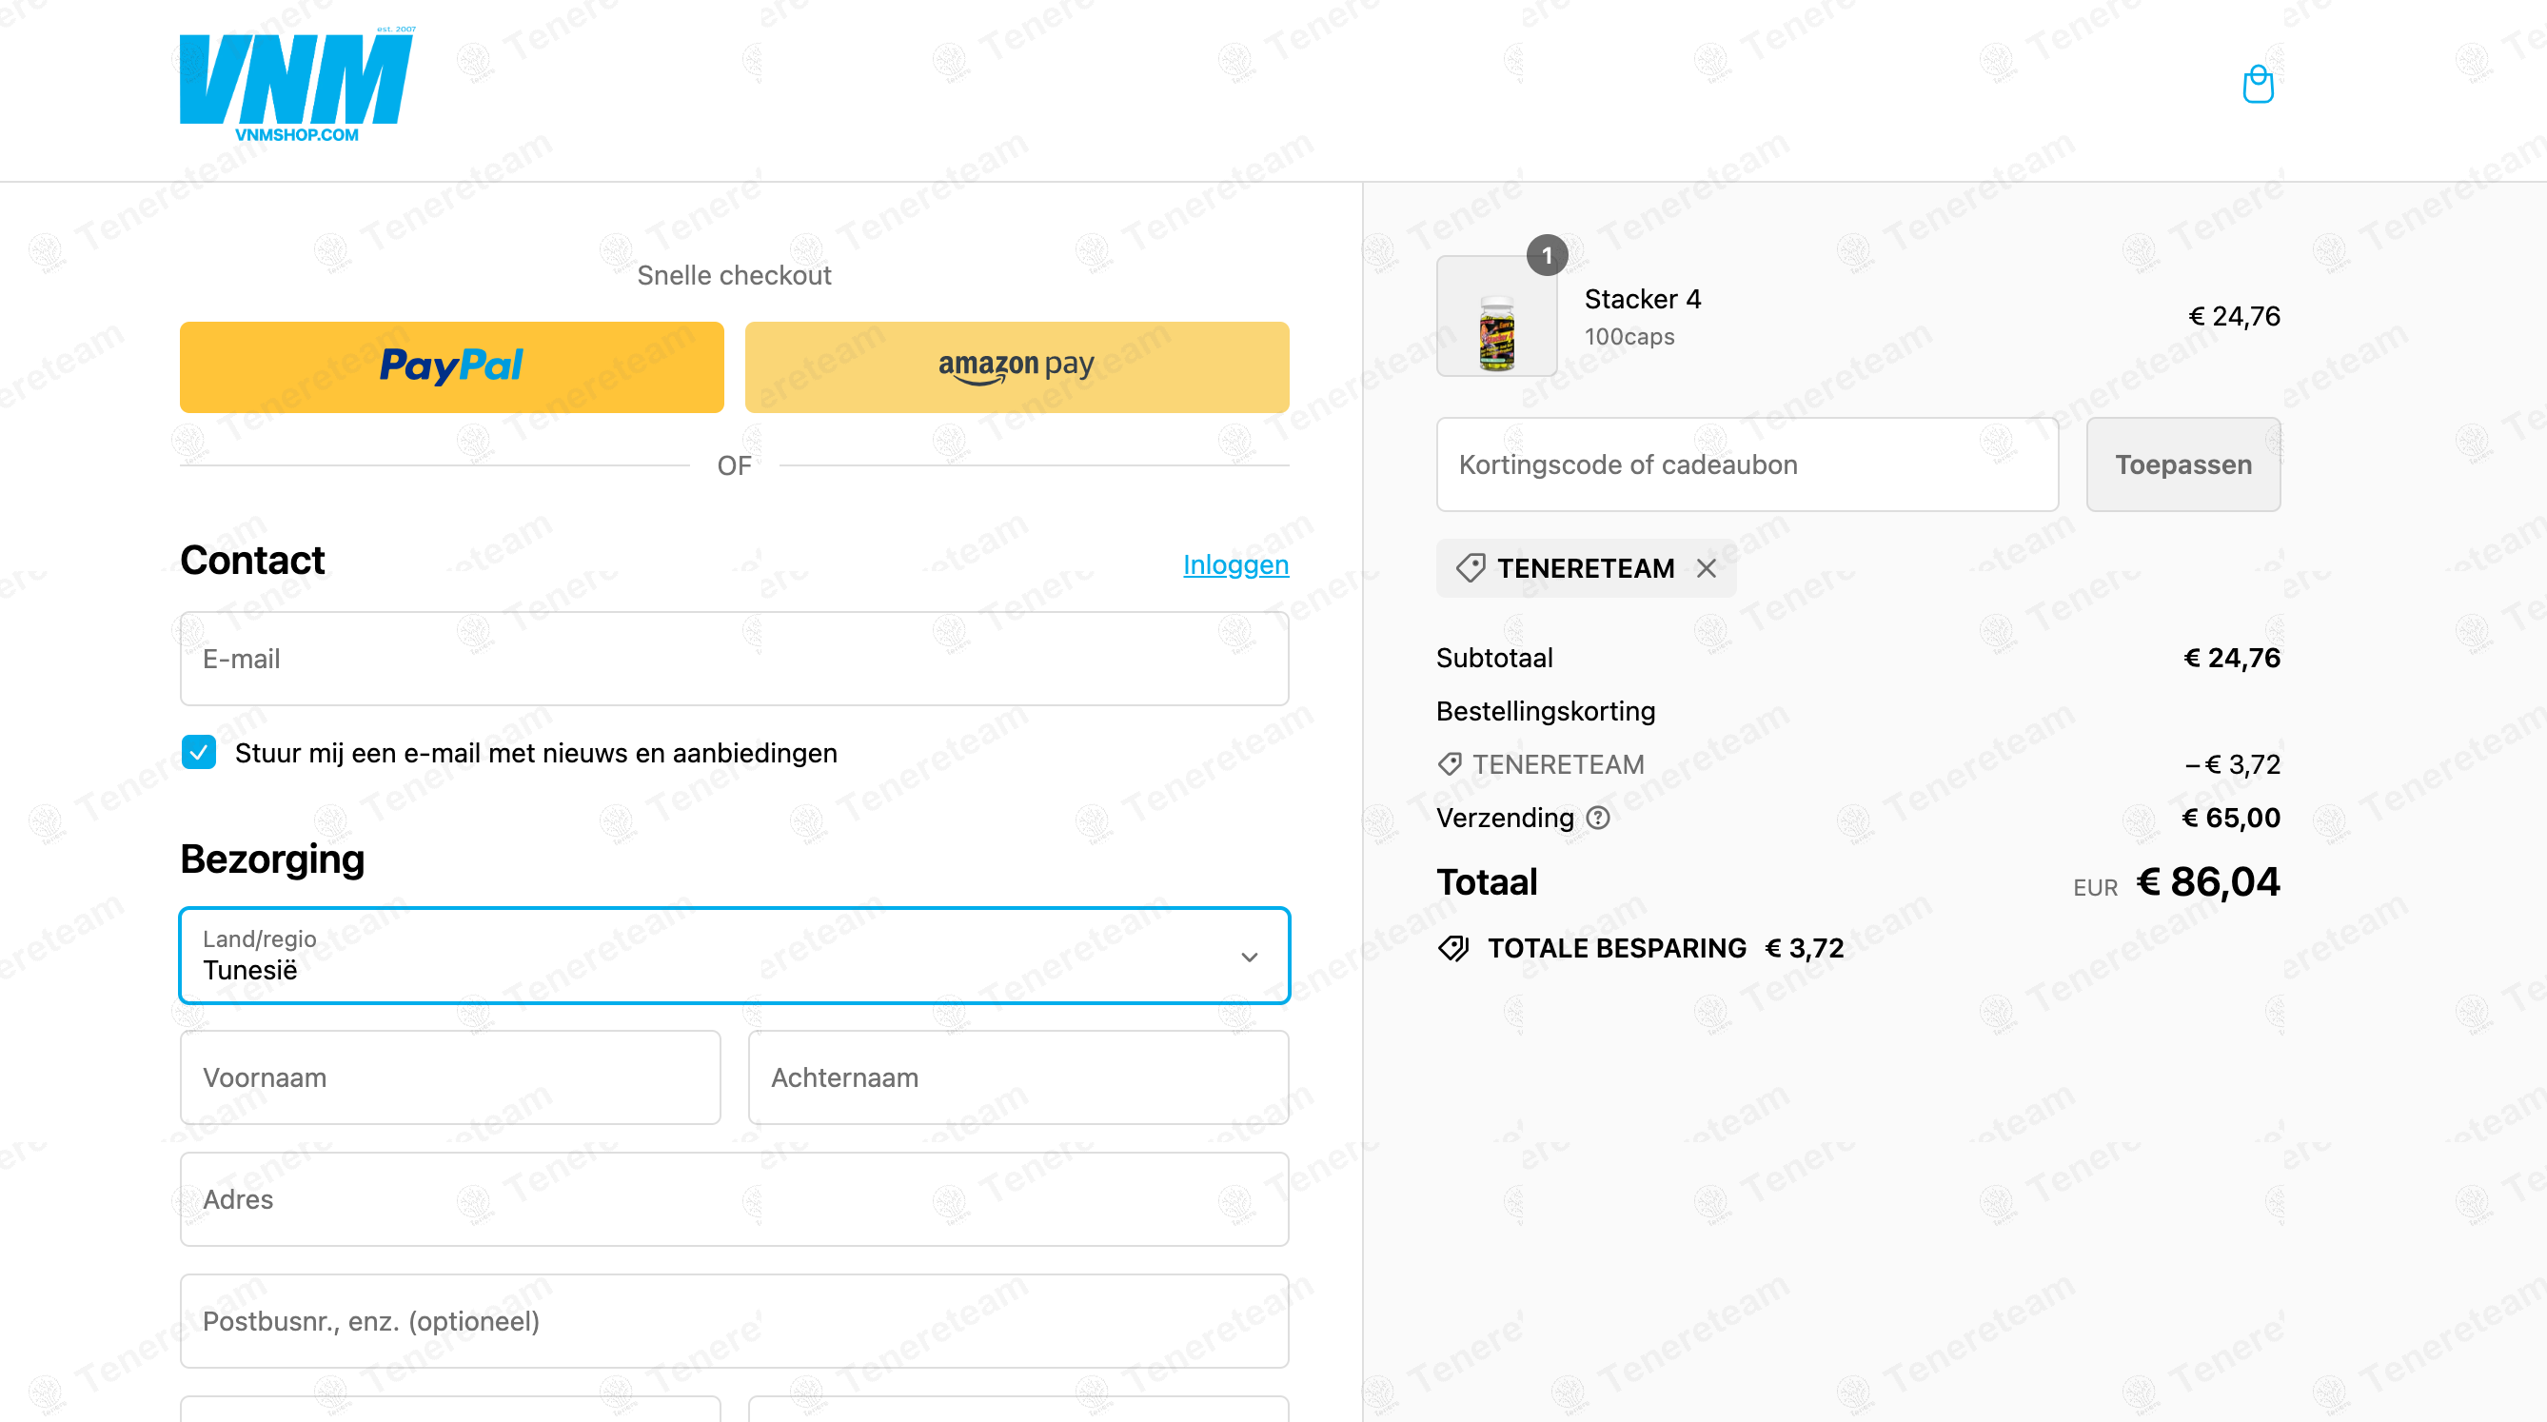
Task: Open the Inloggen login link
Action: point(1236,564)
